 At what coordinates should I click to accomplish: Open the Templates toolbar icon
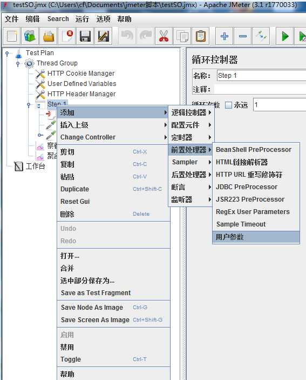(x=30, y=36)
